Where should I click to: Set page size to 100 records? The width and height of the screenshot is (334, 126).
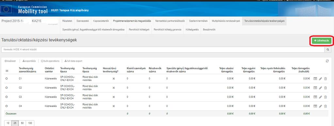30,123
